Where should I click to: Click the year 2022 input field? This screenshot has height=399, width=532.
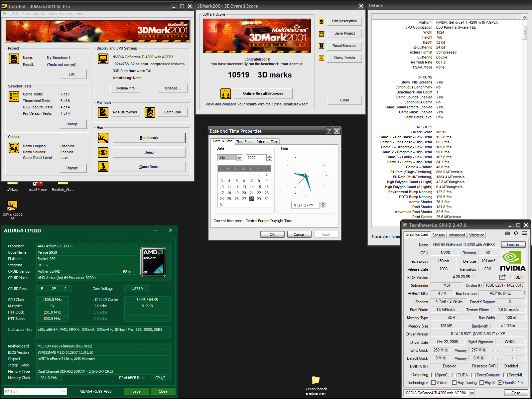(x=256, y=158)
